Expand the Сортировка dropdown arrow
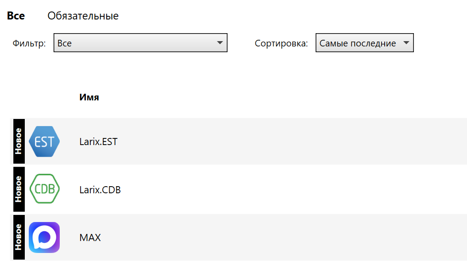The width and height of the screenshot is (467, 268). tap(405, 43)
